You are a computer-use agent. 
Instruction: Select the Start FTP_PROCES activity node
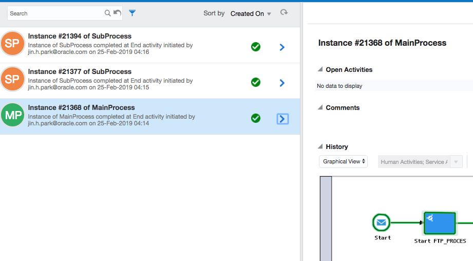pyautogui.click(x=440, y=223)
